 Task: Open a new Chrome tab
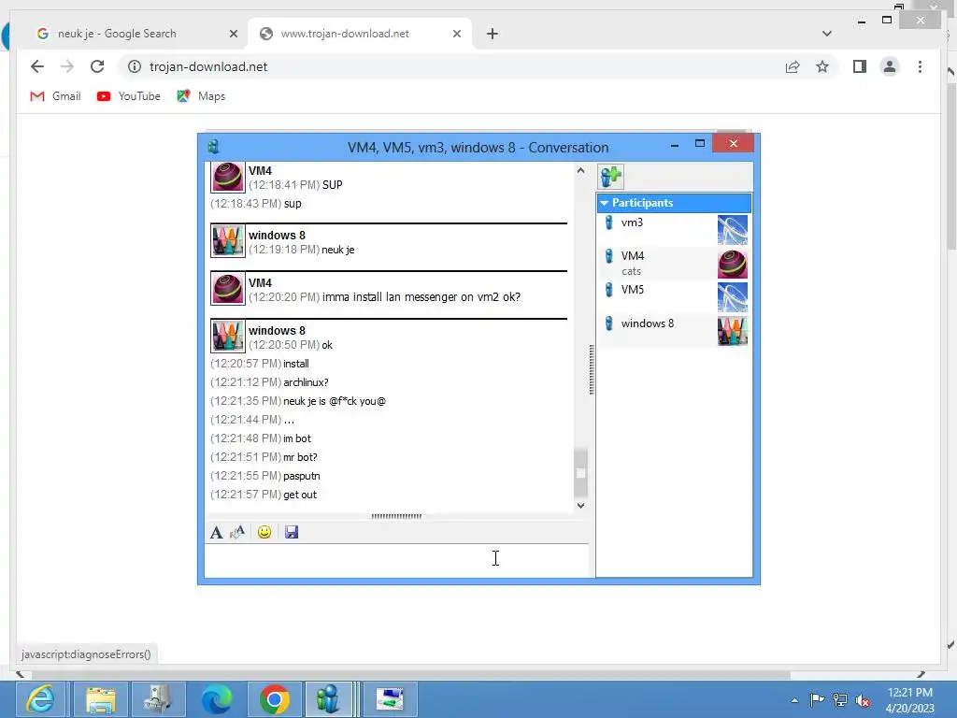coord(493,34)
